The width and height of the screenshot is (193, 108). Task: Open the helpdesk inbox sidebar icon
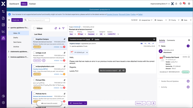coord(3,38)
